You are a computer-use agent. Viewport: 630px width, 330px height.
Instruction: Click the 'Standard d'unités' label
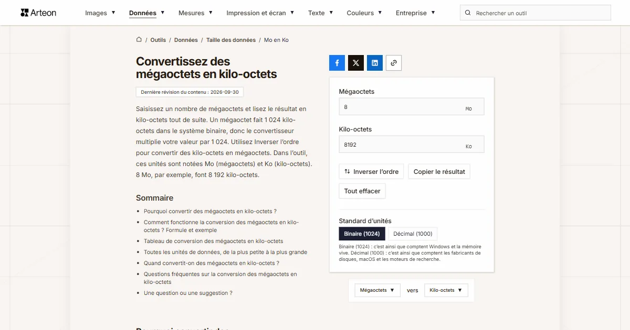365,221
